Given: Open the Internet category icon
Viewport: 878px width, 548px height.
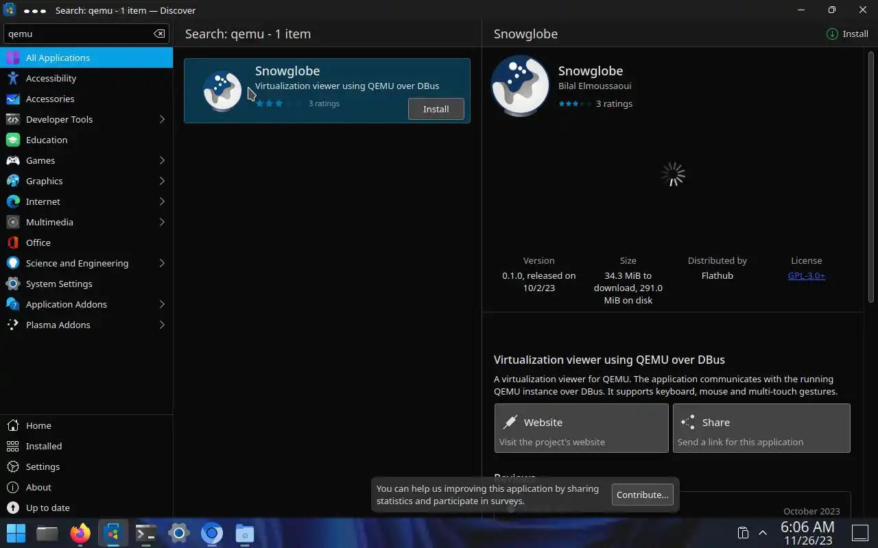Looking at the screenshot, I should pos(13,201).
